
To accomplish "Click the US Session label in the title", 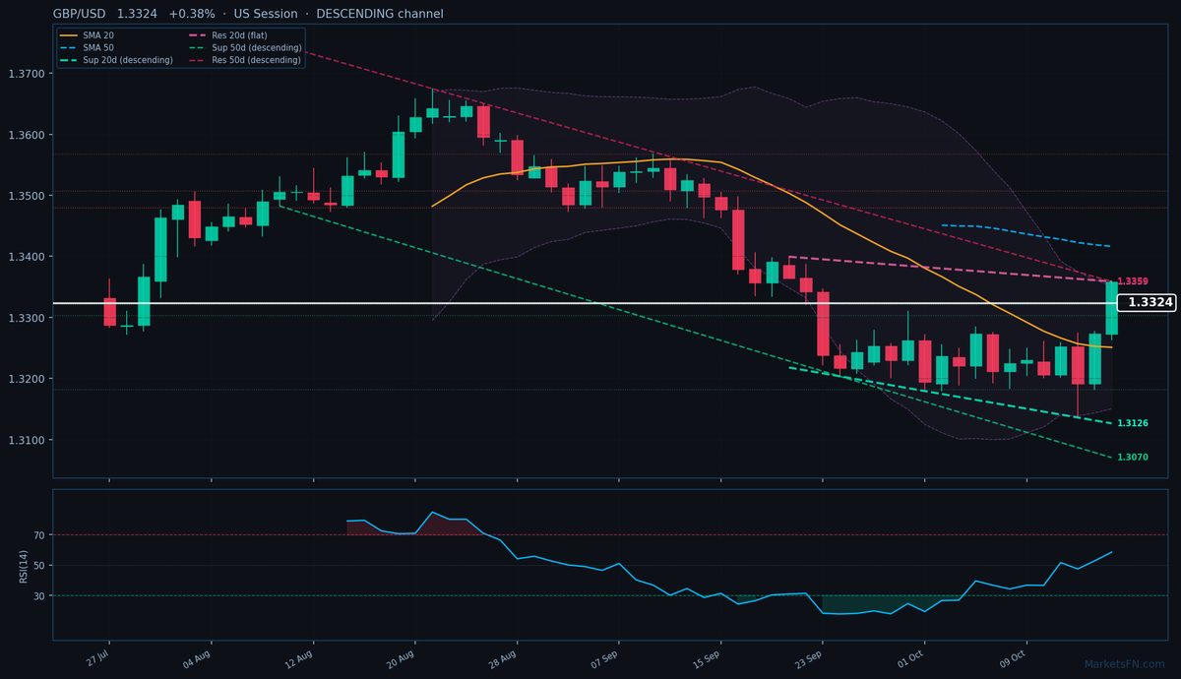I will [x=266, y=14].
